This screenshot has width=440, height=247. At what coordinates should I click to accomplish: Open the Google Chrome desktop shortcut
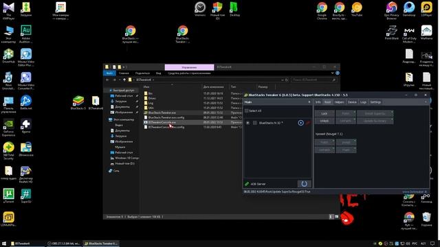(x=322, y=11)
